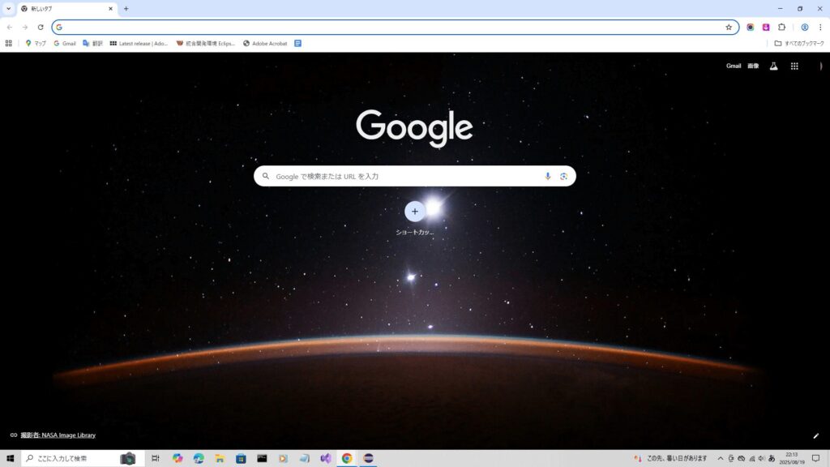Search by image with Google Lens icon
This screenshot has width=830, height=467.
(x=564, y=176)
